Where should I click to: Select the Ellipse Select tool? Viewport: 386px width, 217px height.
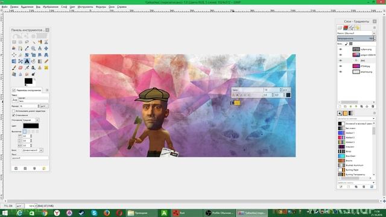pyautogui.click(x=21, y=42)
